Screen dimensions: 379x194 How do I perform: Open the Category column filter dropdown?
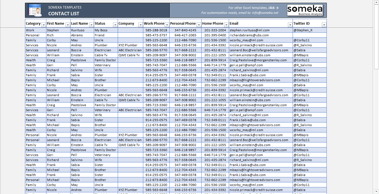[43, 24]
